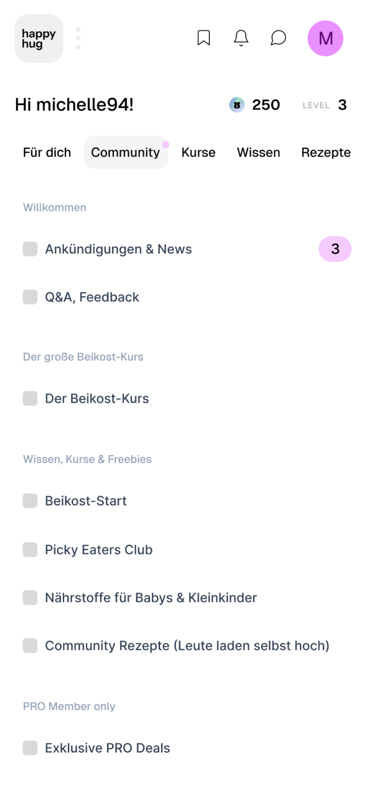Viewport: 370px width, 806px height.
Task: Click the square icon beside Exklusive PRO Deals
Action: 30,748
